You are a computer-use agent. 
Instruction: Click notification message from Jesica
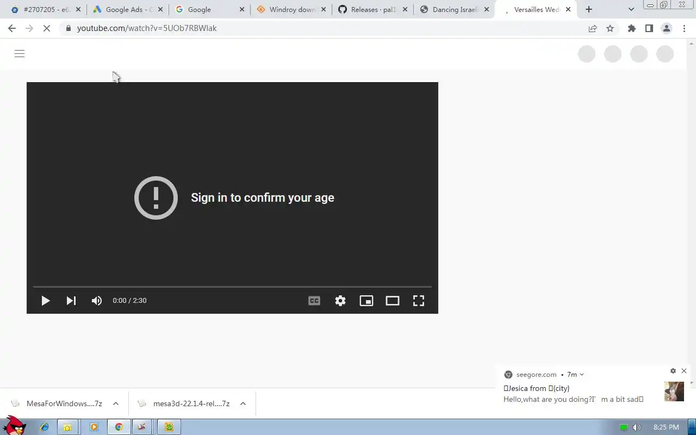point(573,399)
